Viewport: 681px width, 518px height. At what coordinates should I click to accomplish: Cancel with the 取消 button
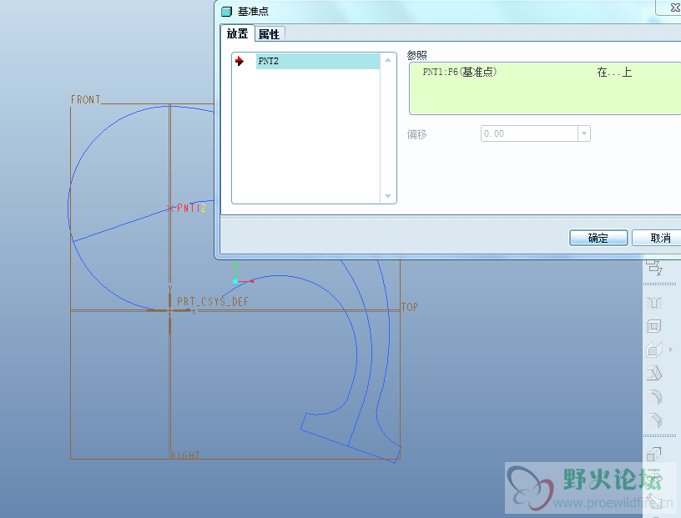point(657,238)
